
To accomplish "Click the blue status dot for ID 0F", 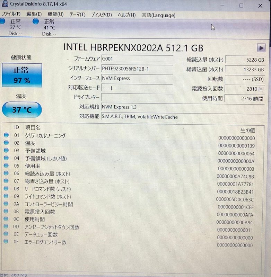I will pos(6,241).
